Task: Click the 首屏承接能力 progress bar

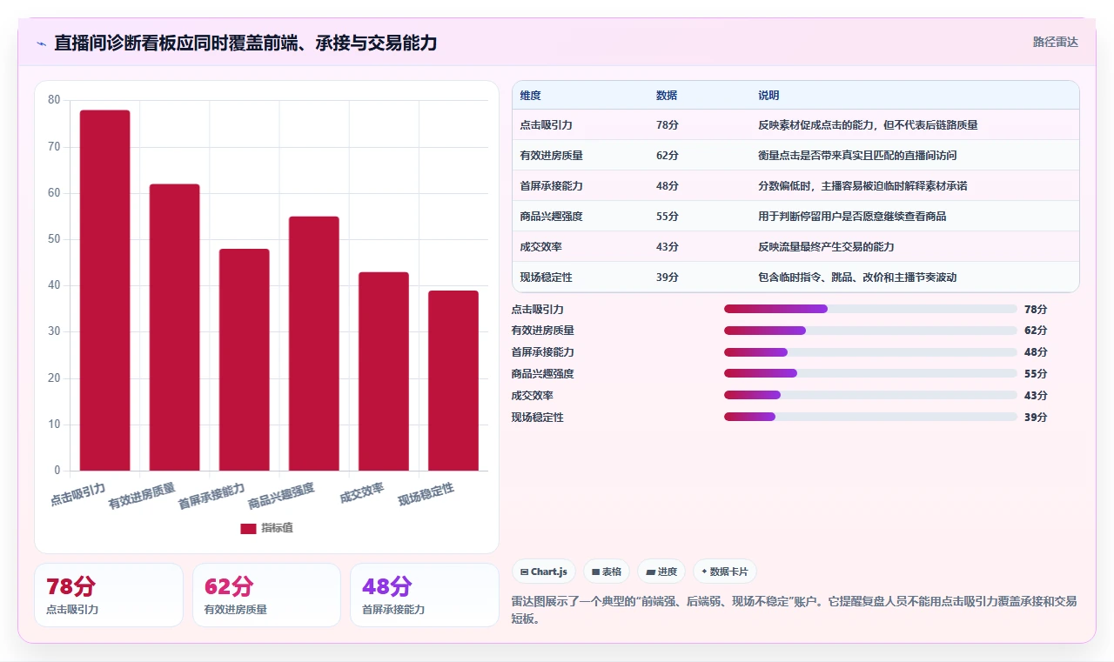Action: click(870, 352)
